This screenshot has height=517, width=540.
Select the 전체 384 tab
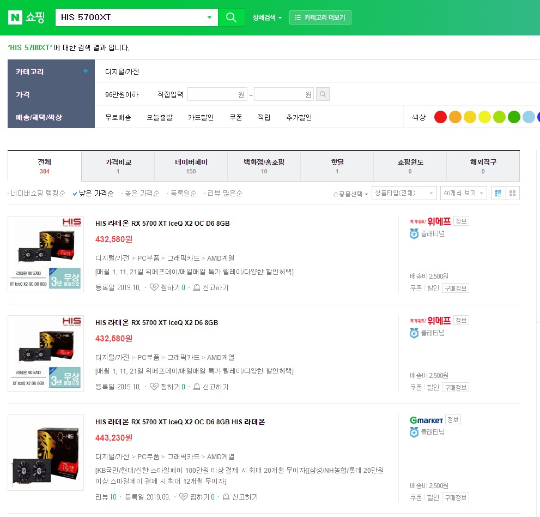tap(45, 166)
